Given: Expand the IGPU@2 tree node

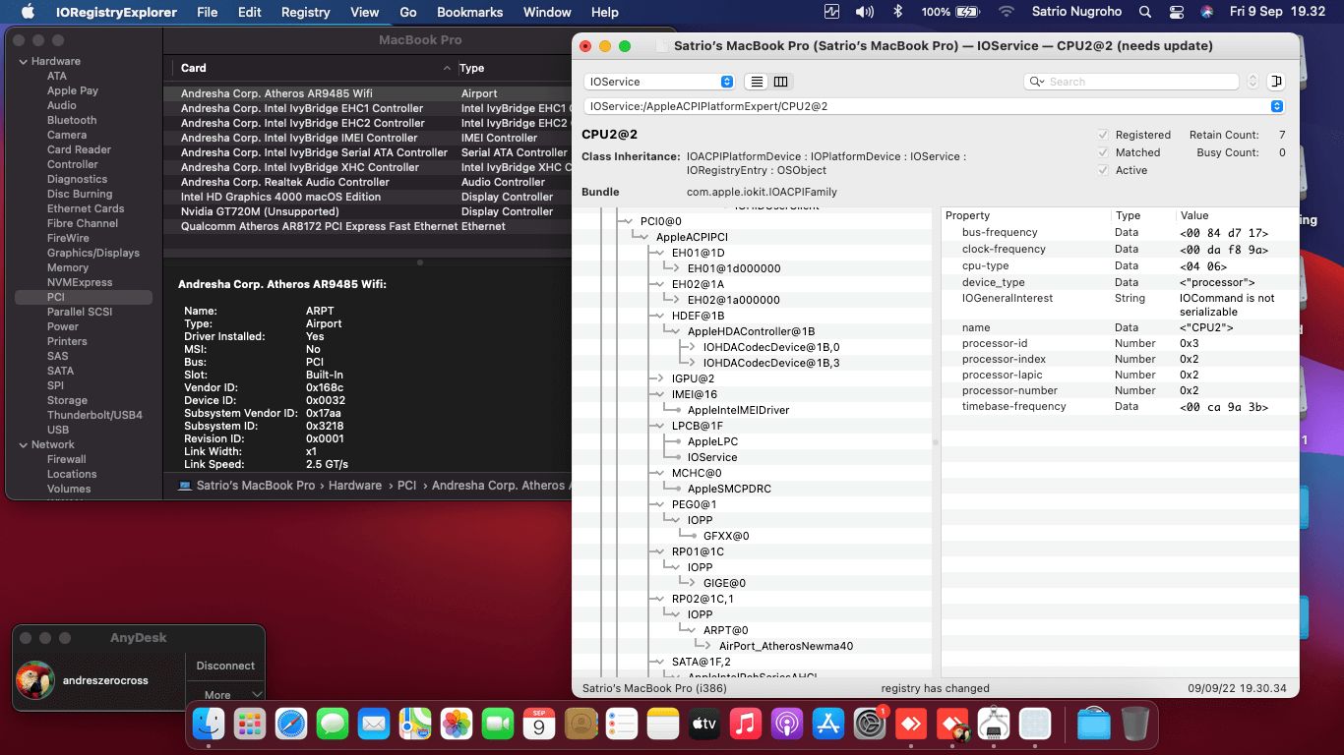Looking at the screenshot, I should (662, 378).
